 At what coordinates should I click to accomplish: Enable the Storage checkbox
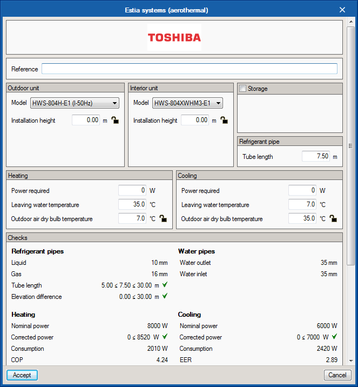[x=243, y=89]
